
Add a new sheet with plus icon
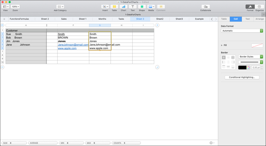coord(4,19)
